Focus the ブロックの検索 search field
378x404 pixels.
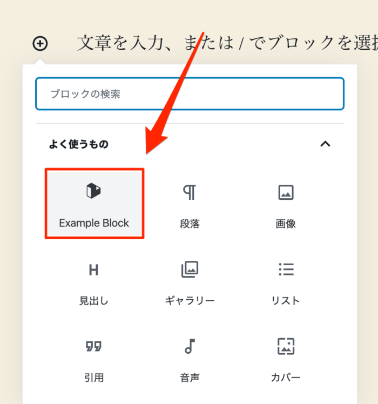click(190, 94)
